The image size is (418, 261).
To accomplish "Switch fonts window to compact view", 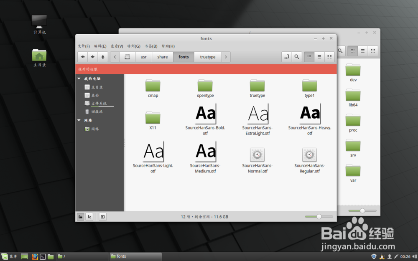I will [x=329, y=57].
